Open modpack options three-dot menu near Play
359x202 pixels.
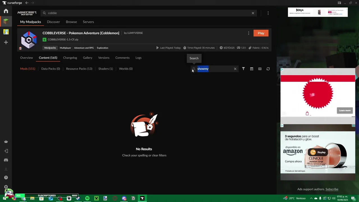coord(248,33)
